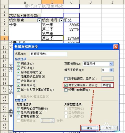Viewport: 125px width, 133px height.
Task: Enable 对于错误值，显示 checkbox
Action: [x=66, y=79]
